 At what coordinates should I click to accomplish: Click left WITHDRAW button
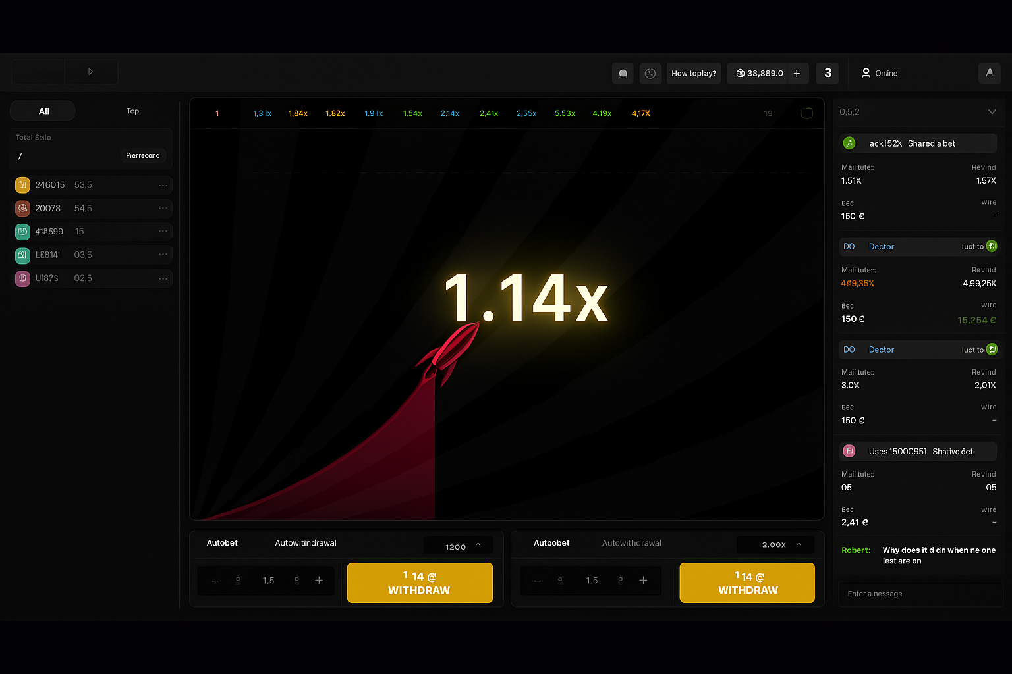(x=420, y=583)
